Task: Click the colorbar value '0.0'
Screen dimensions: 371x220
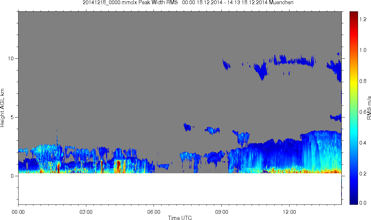Action: 363,203
